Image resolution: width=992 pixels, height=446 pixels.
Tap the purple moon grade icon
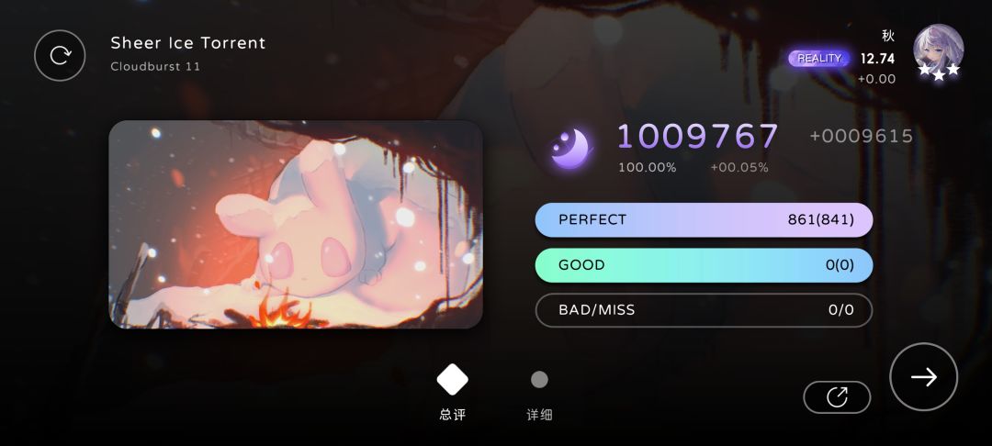571,149
